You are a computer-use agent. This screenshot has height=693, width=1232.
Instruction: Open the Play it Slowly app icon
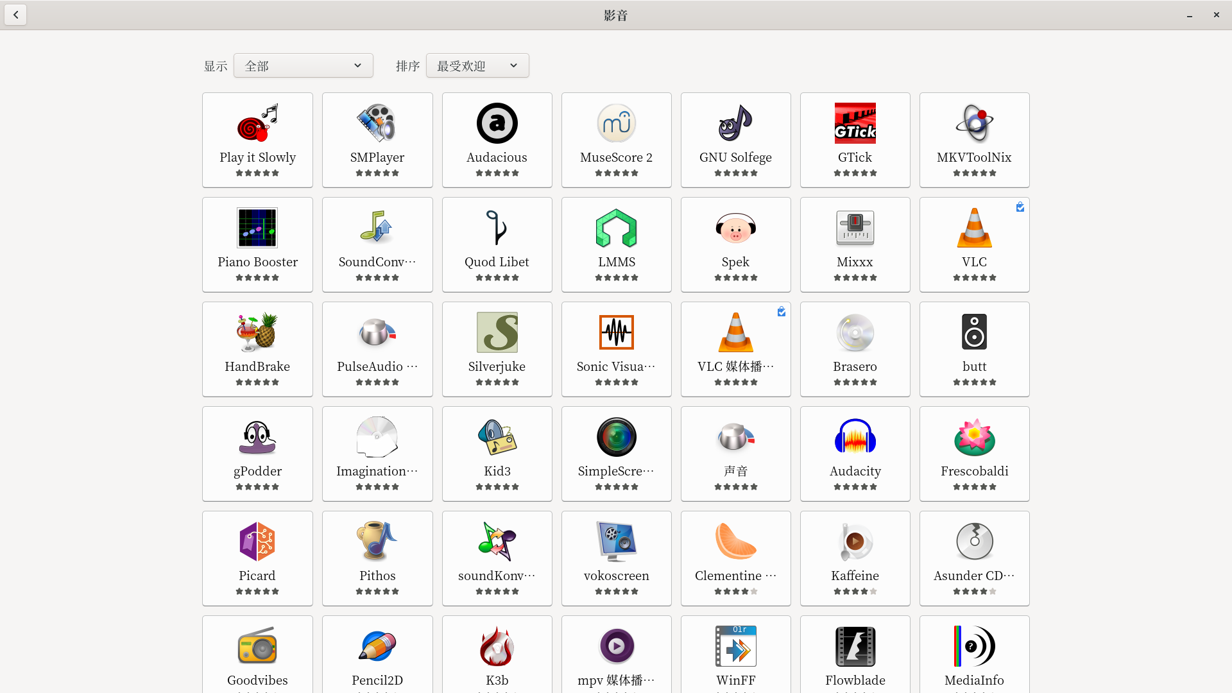pos(257,123)
